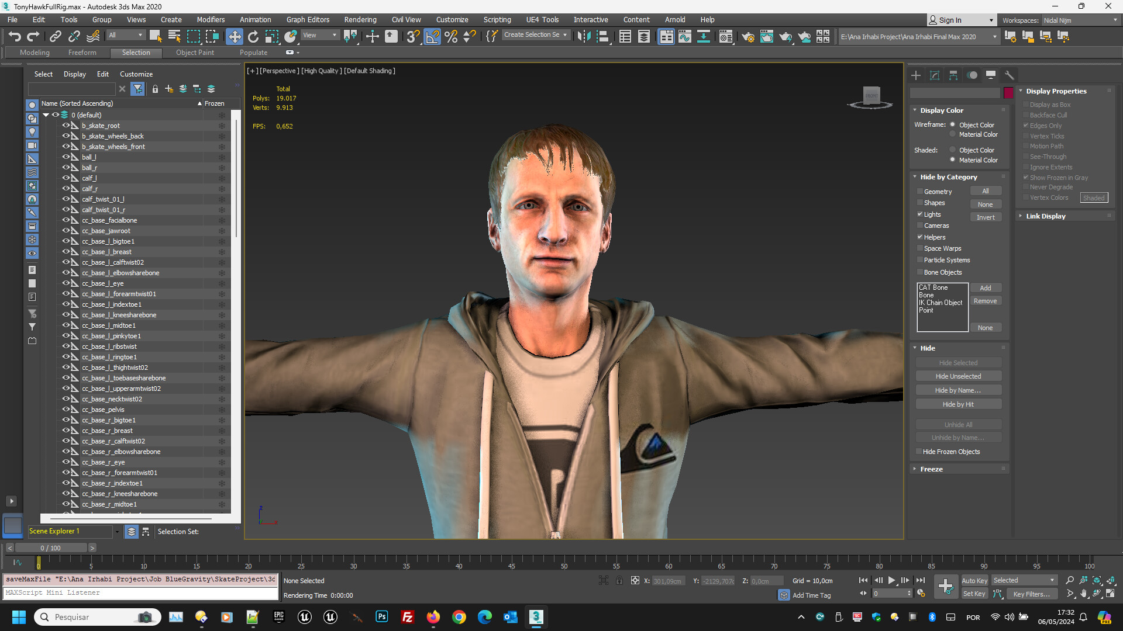Select the Select and Move tool

coord(235,36)
